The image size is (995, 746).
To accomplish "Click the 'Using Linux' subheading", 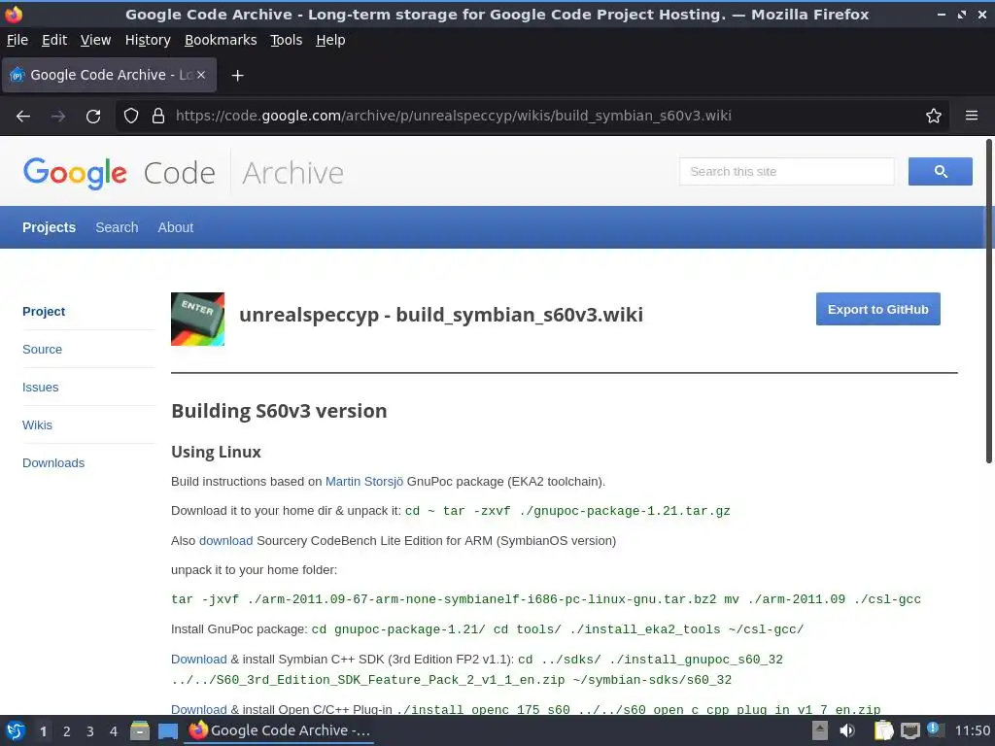I will tap(216, 452).
